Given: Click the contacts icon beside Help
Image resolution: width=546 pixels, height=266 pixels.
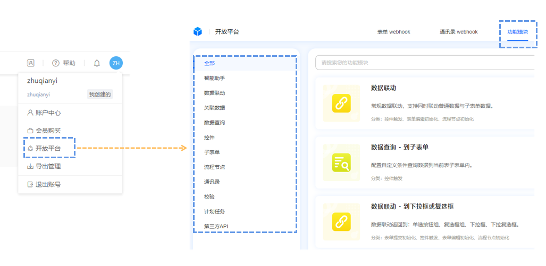Looking at the screenshot, I should point(31,63).
